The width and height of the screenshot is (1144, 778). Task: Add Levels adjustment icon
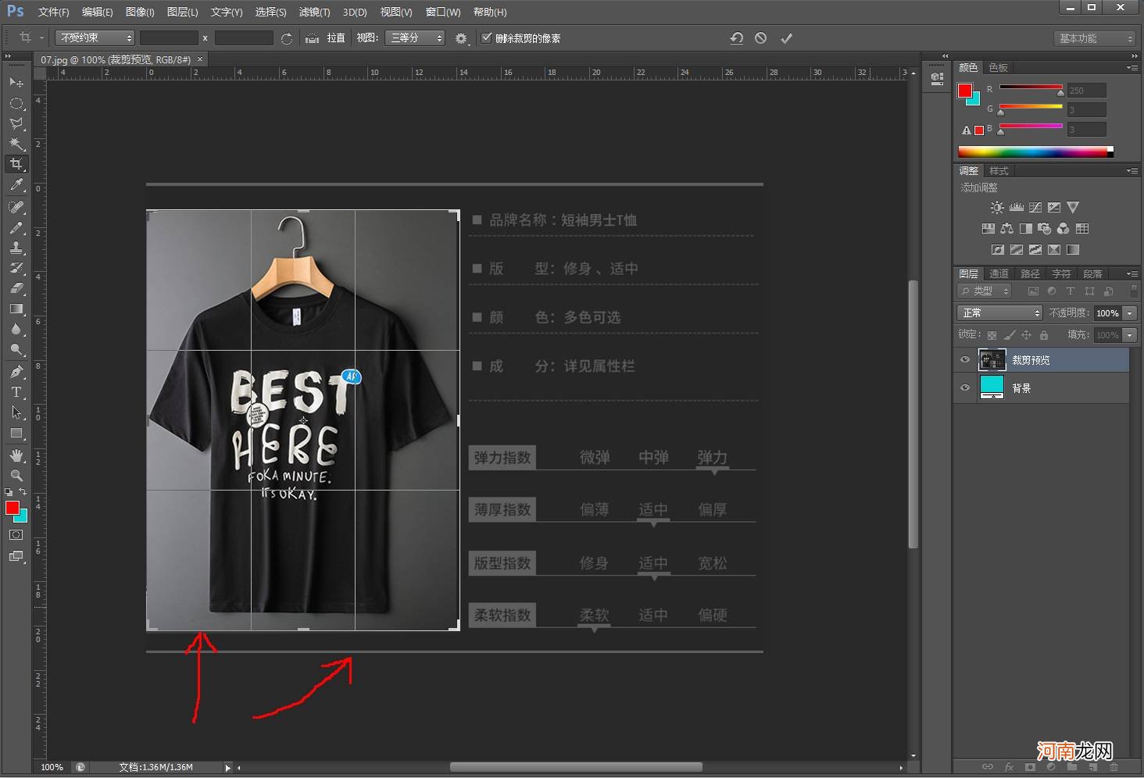coord(1016,208)
